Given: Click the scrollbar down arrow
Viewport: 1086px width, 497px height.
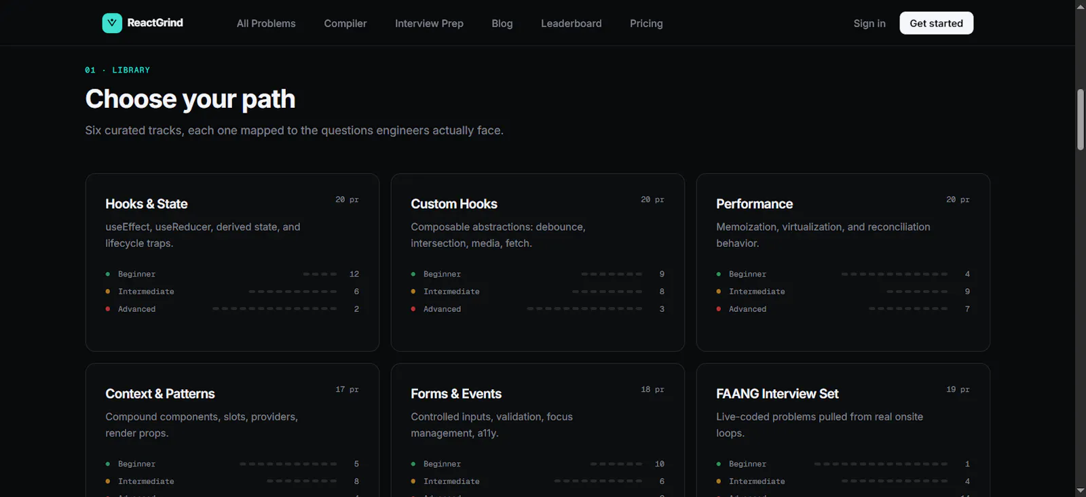Looking at the screenshot, I should (1081, 490).
